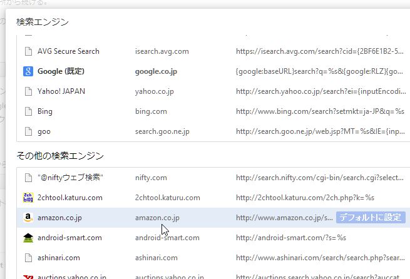Click the ashinari.com keyword cell

tap(156, 258)
